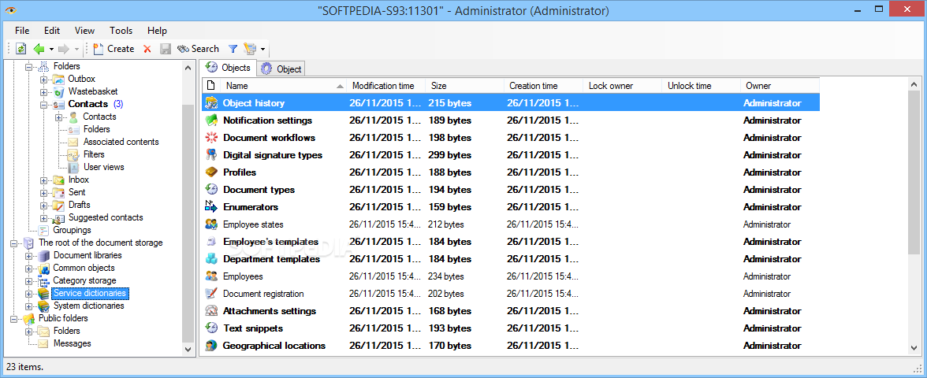This screenshot has width=927, height=378.
Task: Select Groupings in the tree
Action: [x=73, y=230]
